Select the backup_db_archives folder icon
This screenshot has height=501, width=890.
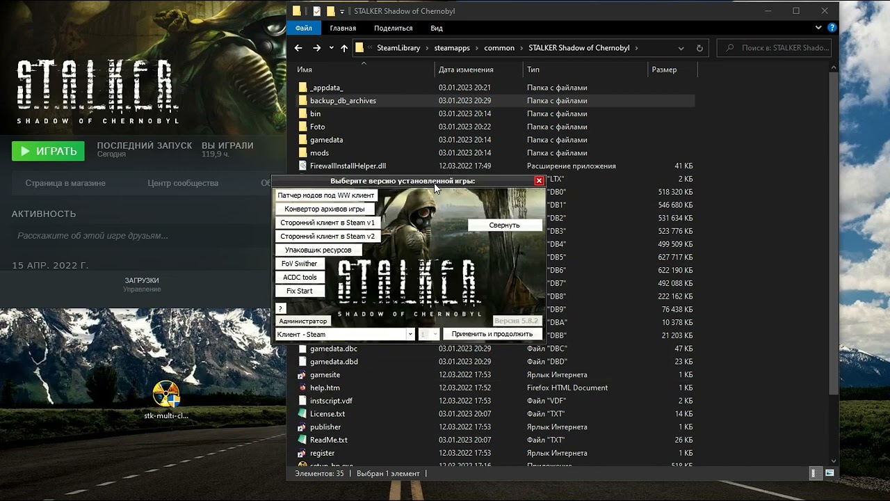302,101
